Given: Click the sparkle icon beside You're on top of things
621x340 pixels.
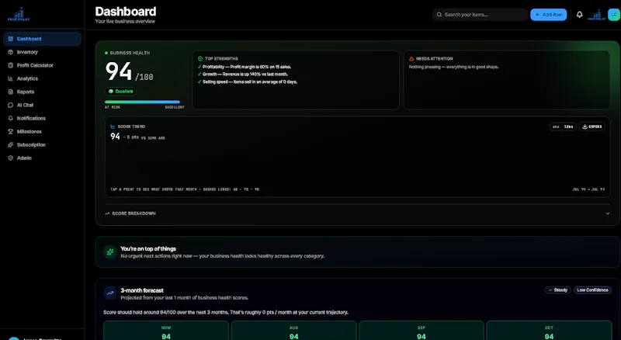Looking at the screenshot, I should [x=110, y=252].
